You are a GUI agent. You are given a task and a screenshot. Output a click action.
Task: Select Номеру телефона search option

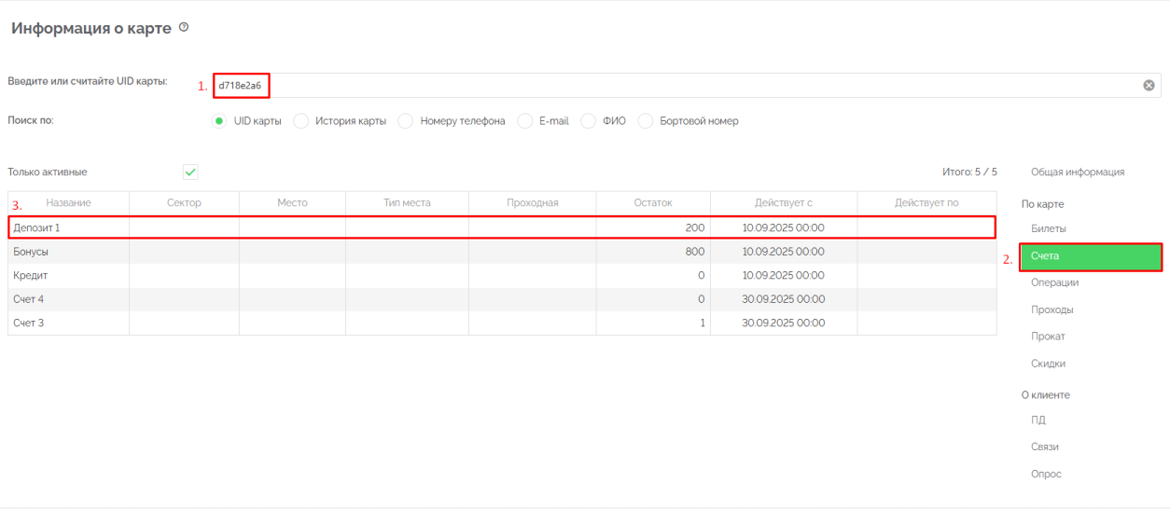click(406, 121)
